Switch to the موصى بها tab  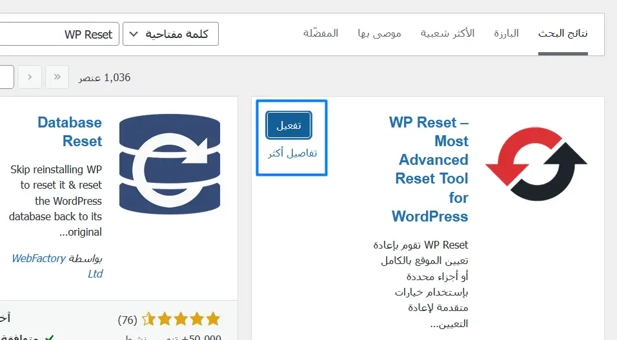click(x=379, y=33)
